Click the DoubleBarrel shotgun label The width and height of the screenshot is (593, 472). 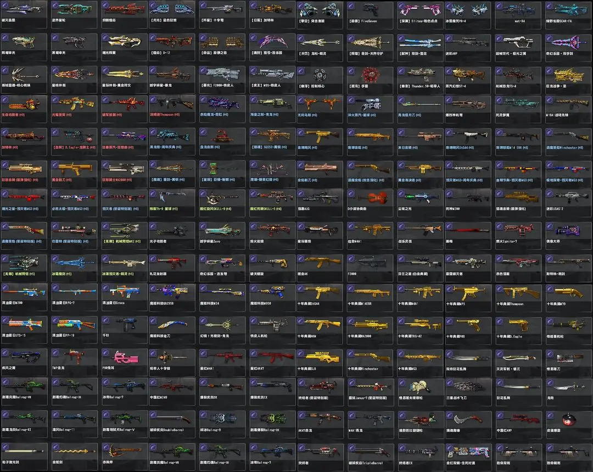click(x=167, y=430)
